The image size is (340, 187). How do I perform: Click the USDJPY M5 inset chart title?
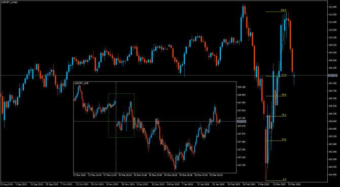(x=79, y=83)
